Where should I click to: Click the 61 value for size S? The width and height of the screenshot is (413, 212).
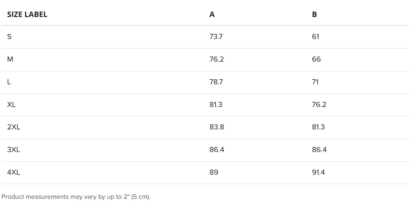[x=315, y=37]
